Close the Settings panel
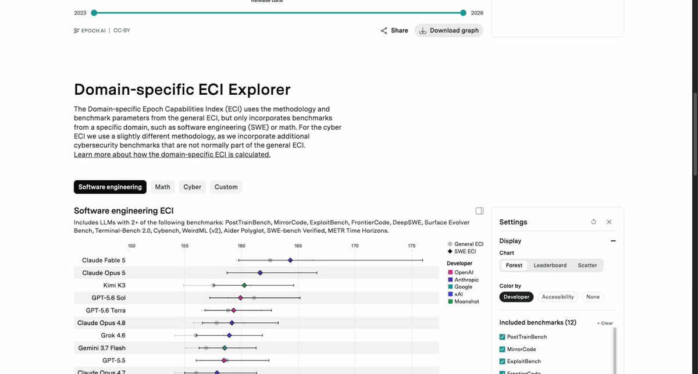This screenshot has height=374, width=698. click(x=609, y=222)
